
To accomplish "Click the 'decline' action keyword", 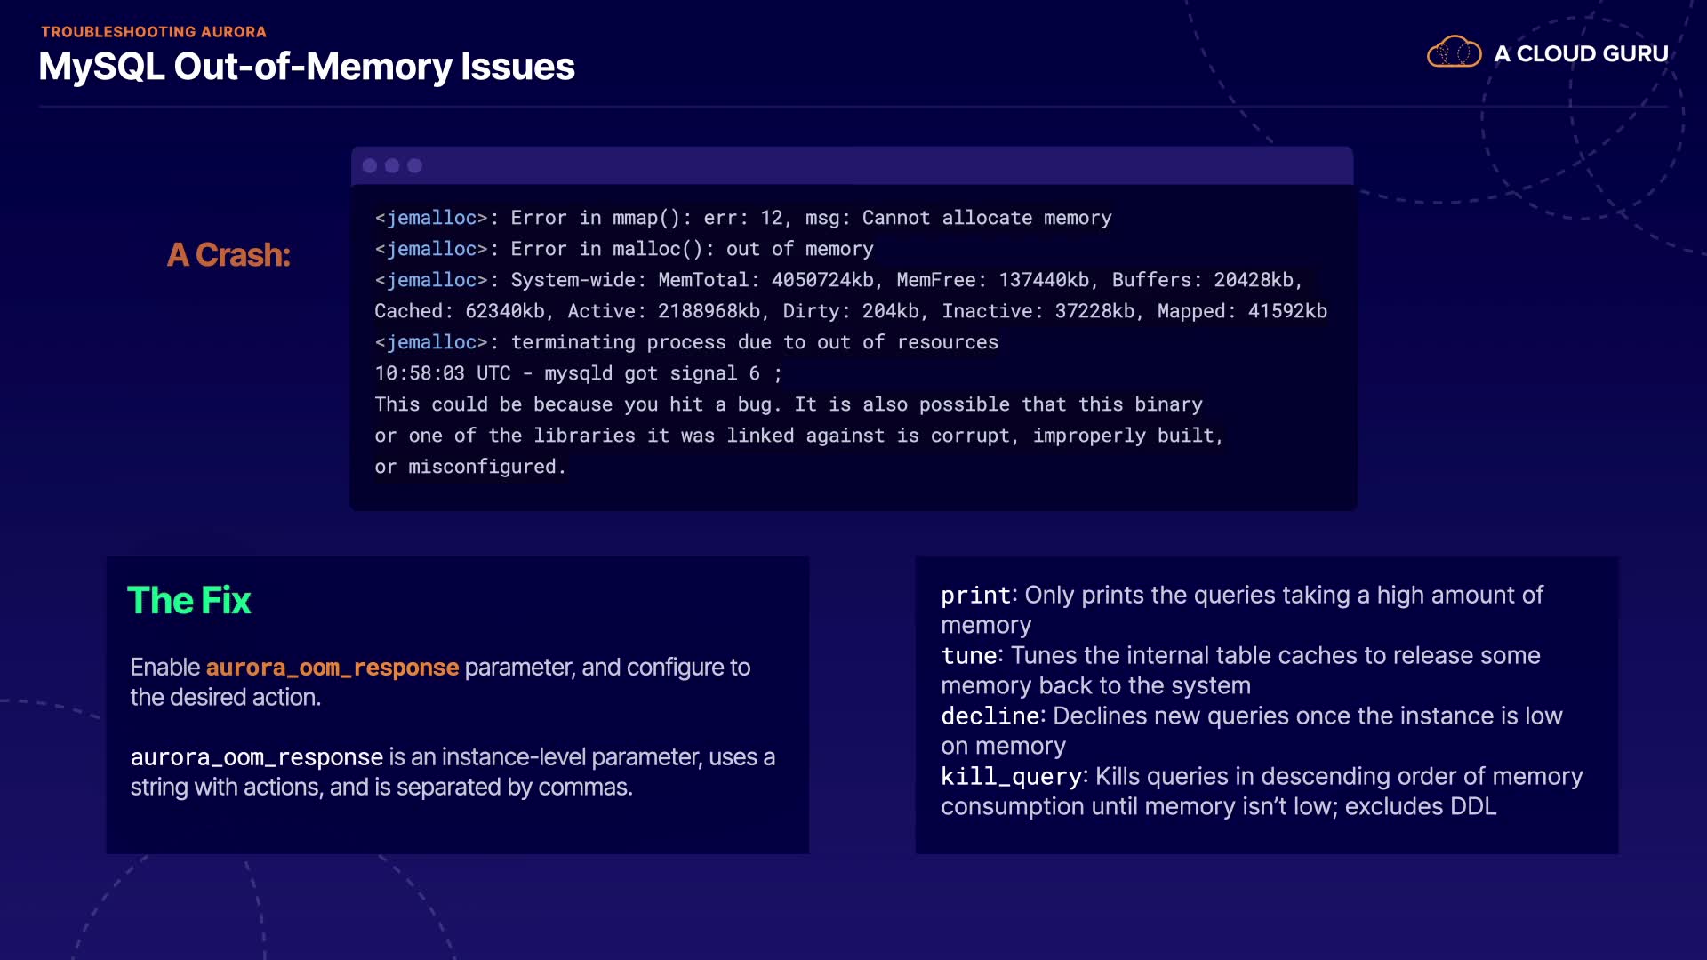I will pos(990,716).
